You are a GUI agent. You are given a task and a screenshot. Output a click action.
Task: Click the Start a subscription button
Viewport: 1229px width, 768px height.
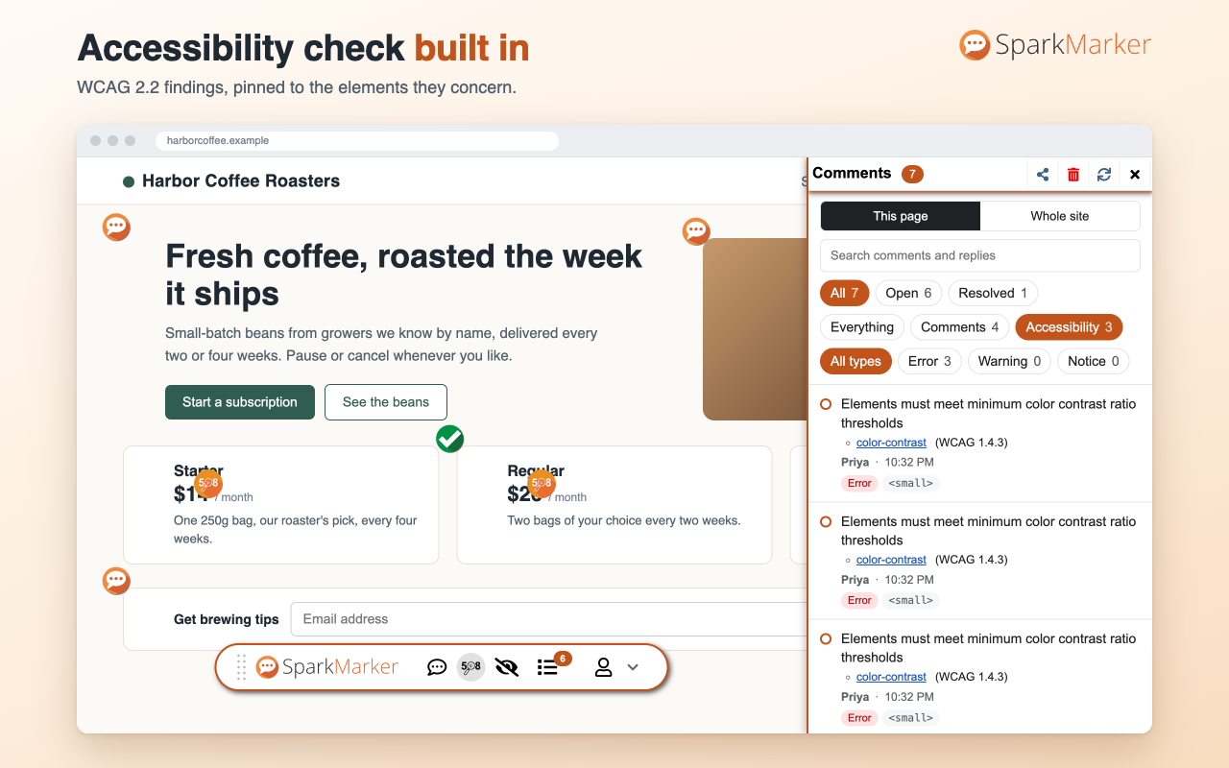pos(240,402)
